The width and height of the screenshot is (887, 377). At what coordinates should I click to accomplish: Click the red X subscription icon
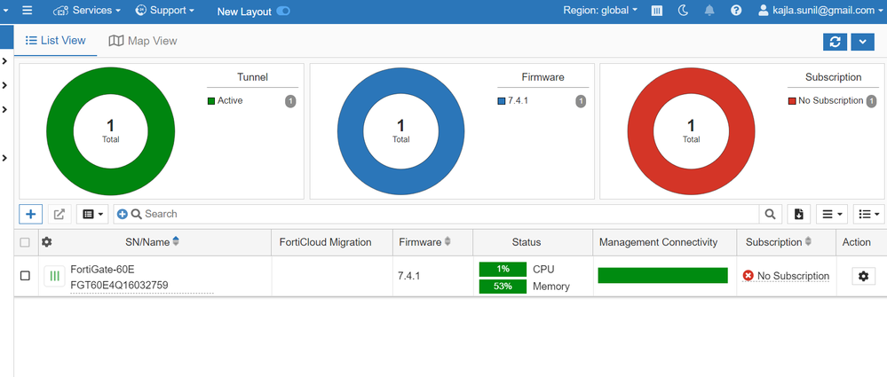[x=748, y=276]
